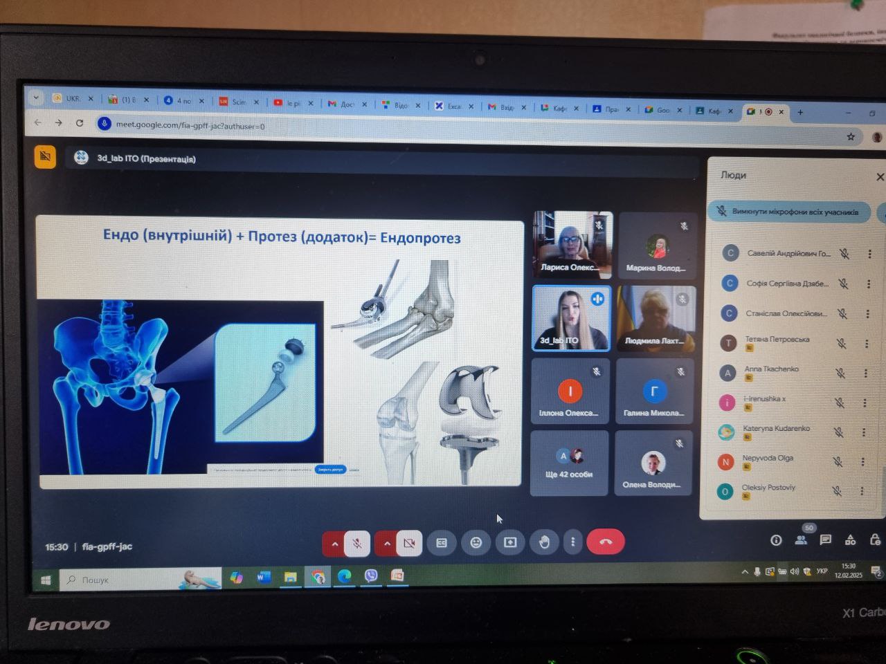Open more options in call controls

[572, 542]
